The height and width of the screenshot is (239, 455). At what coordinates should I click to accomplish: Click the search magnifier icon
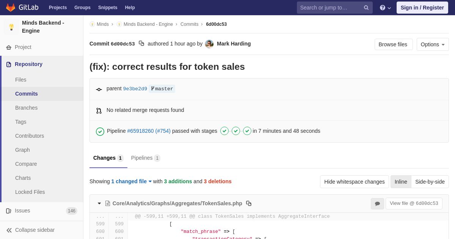click(366, 8)
